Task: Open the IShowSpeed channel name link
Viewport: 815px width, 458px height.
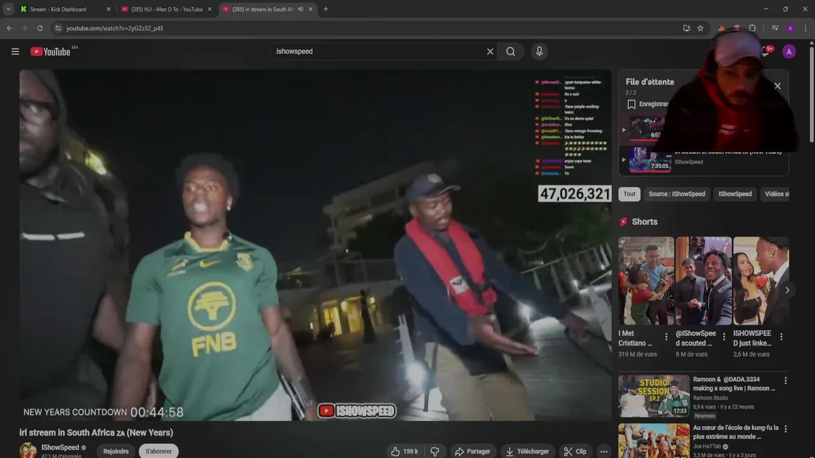Action: pos(60,447)
